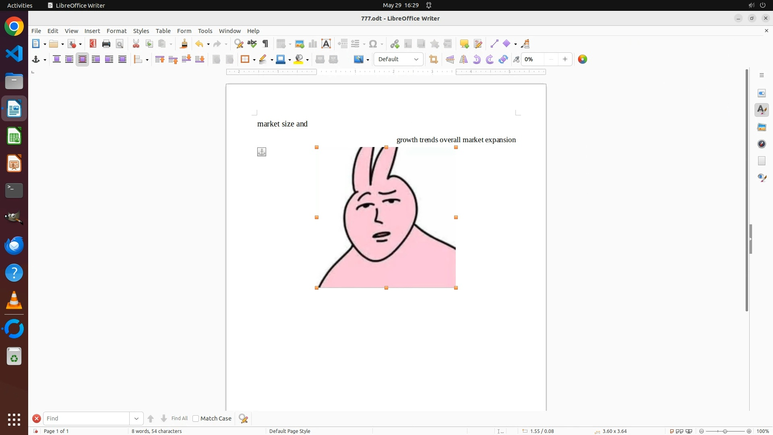Open the Format menu
The height and width of the screenshot is (435, 773).
(116, 31)
